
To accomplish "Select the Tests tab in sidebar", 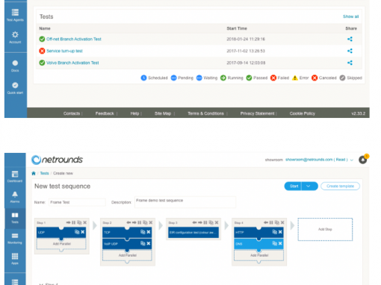I will 15,218.
